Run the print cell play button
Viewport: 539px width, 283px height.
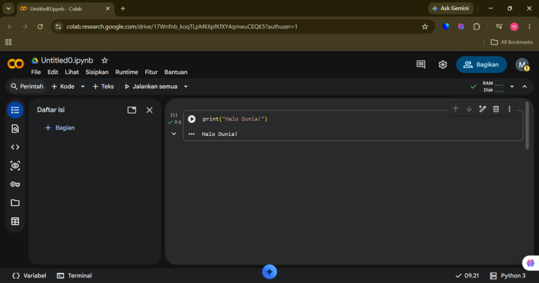coord(192,119)
